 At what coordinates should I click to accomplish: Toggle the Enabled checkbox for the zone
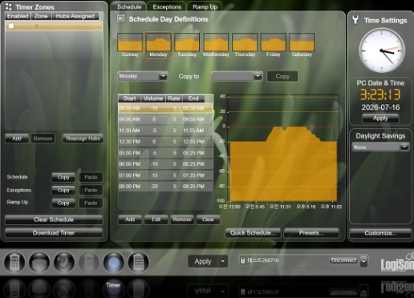11,26
